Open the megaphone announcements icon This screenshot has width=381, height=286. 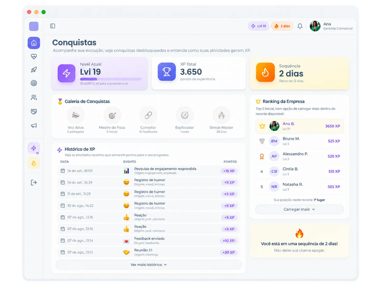point(34,126)
